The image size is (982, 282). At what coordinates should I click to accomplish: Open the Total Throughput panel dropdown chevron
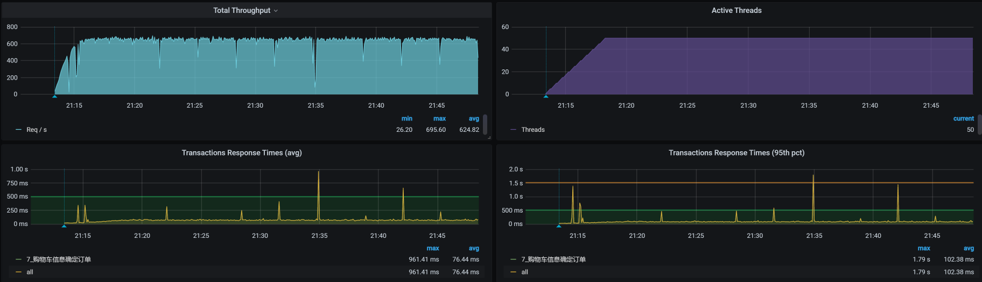pyautogui.click(x=276, y=11)
